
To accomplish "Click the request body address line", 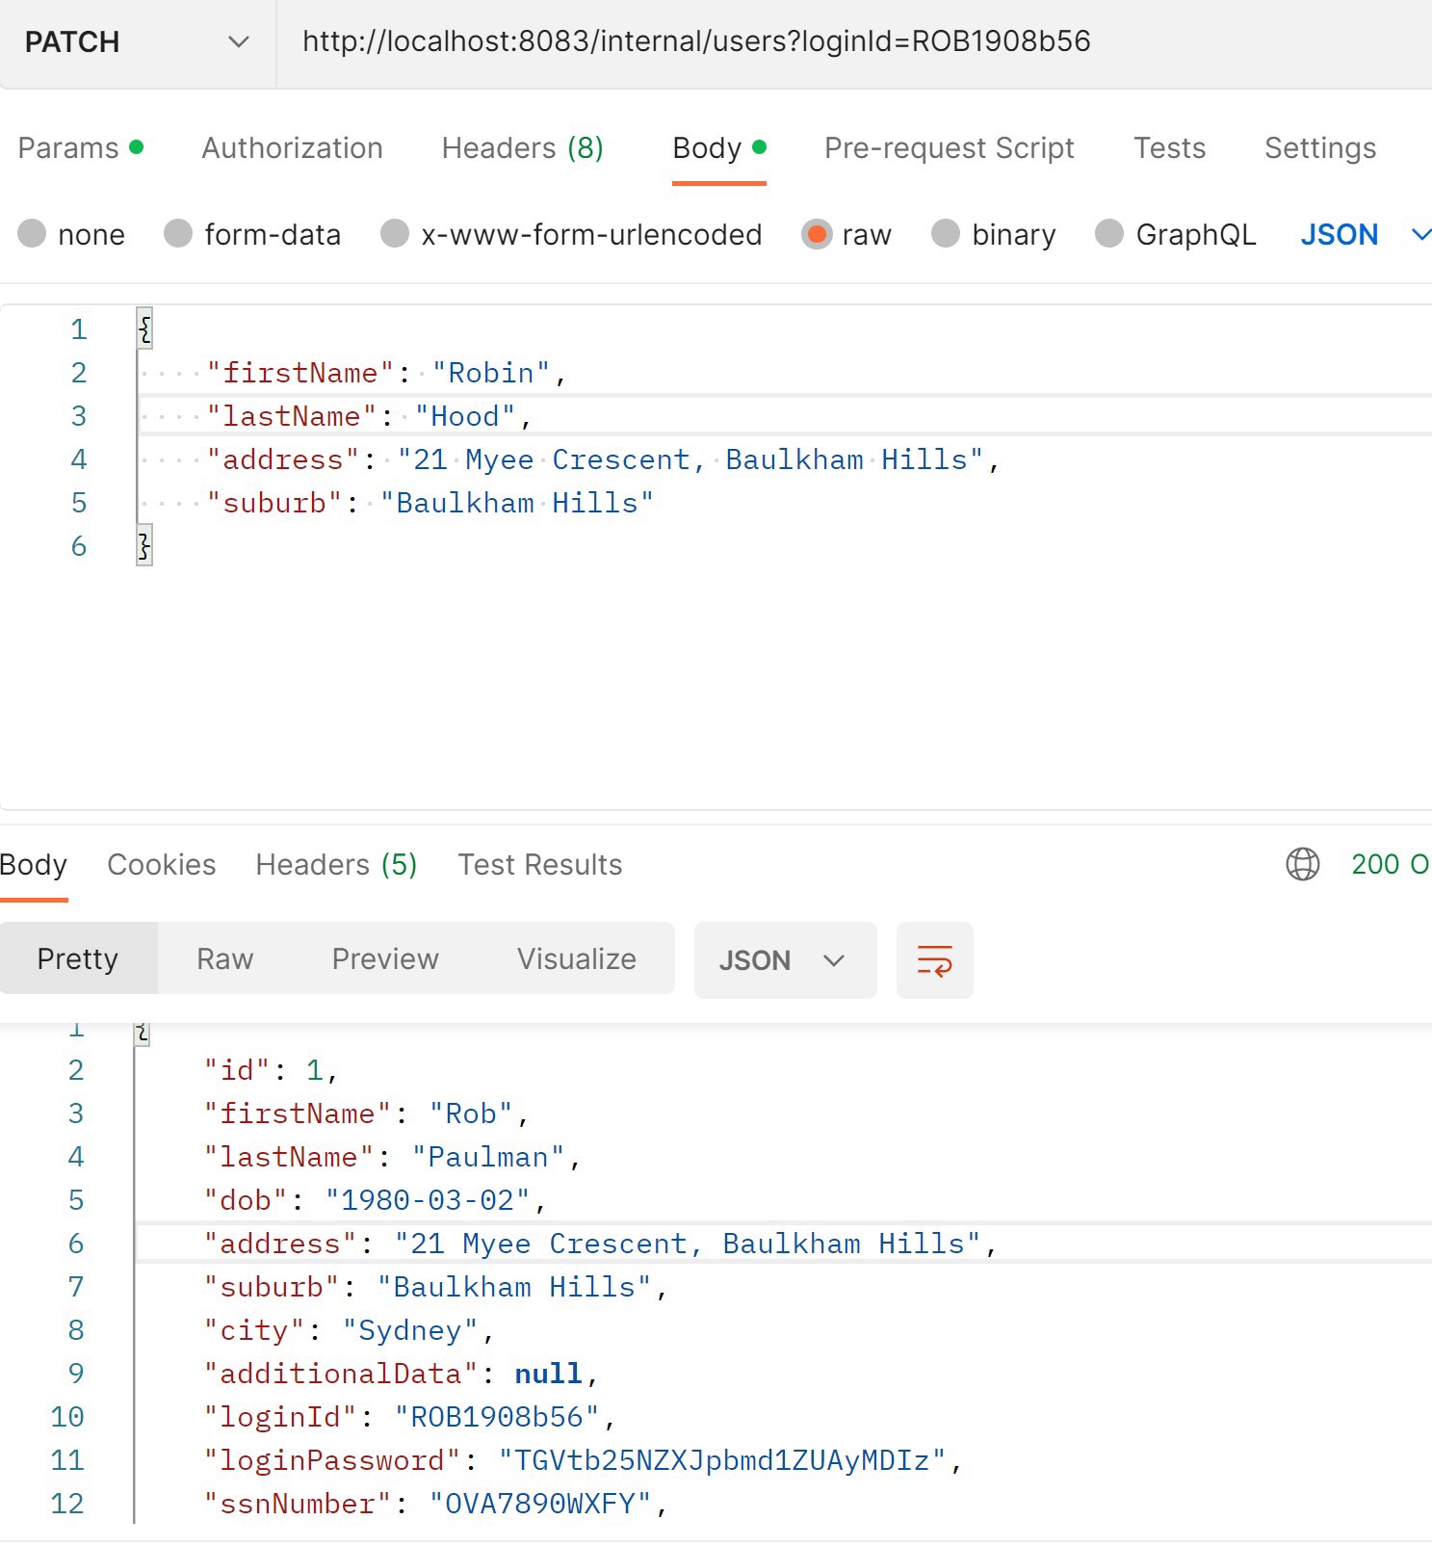I will 603,459.
